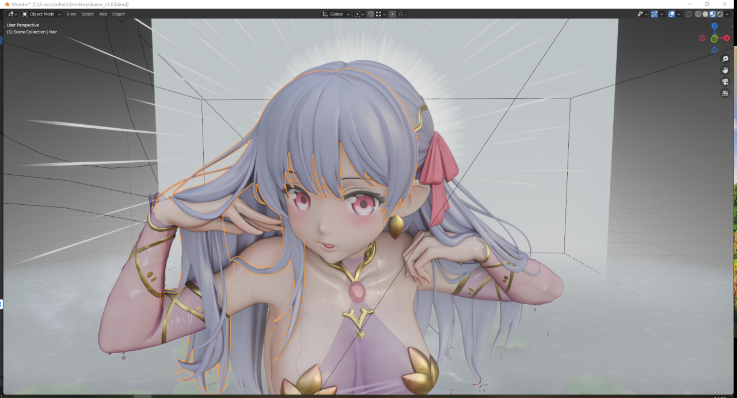The height and width of the screenshot is (398, 737).
Task: Click the red X axis gizmo
Action: (727, 38)
